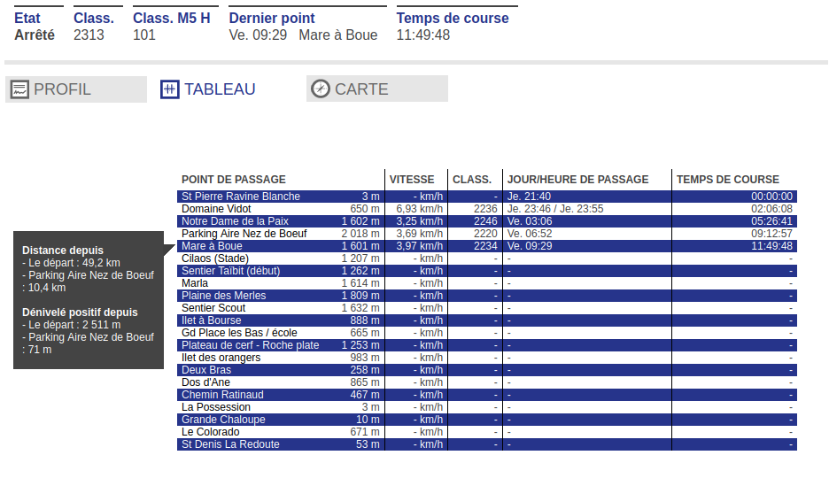This screenshot has width=829, height=486.
Task: Switch to the PROFIL tab
Action: [76, 89]
